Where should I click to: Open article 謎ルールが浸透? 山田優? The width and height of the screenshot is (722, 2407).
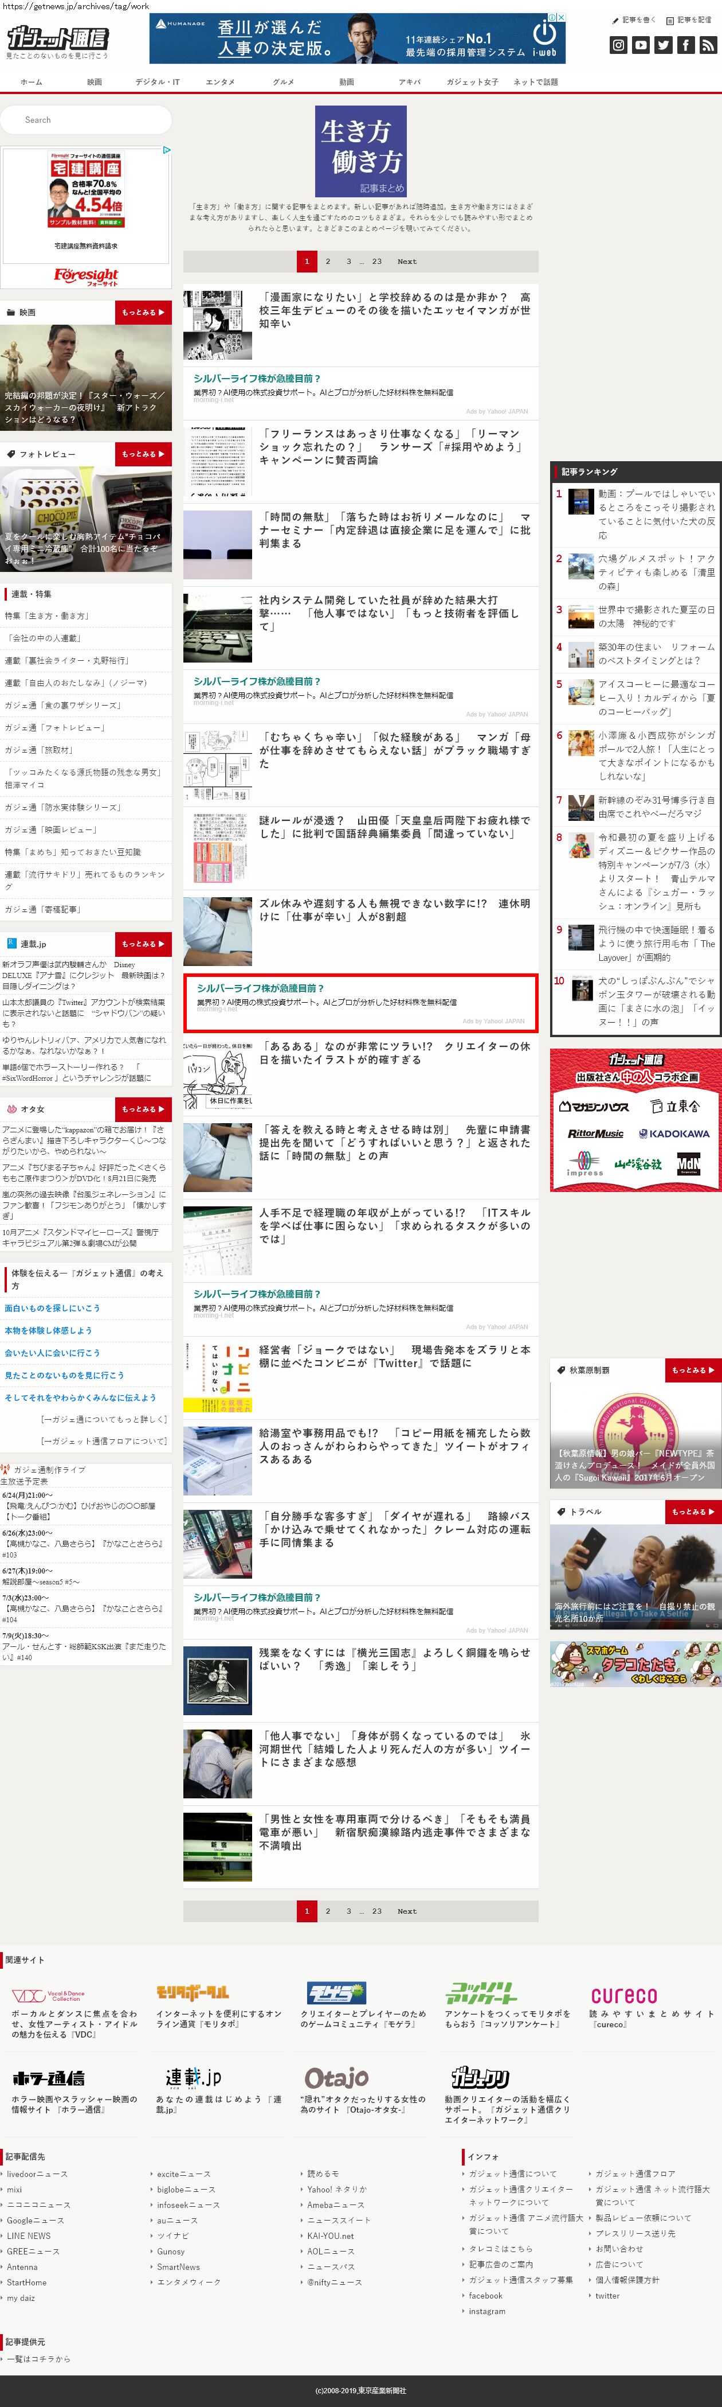point(395,827)
